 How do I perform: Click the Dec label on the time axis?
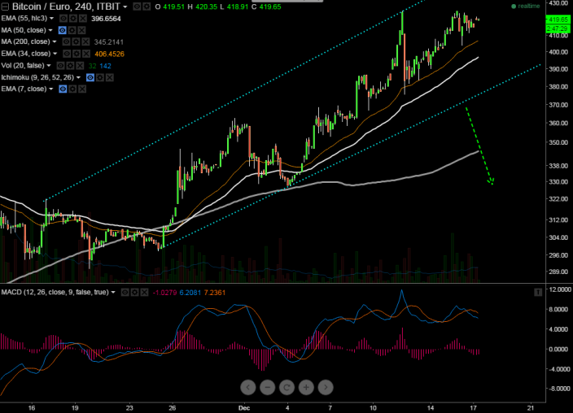(x=244, y=408)
